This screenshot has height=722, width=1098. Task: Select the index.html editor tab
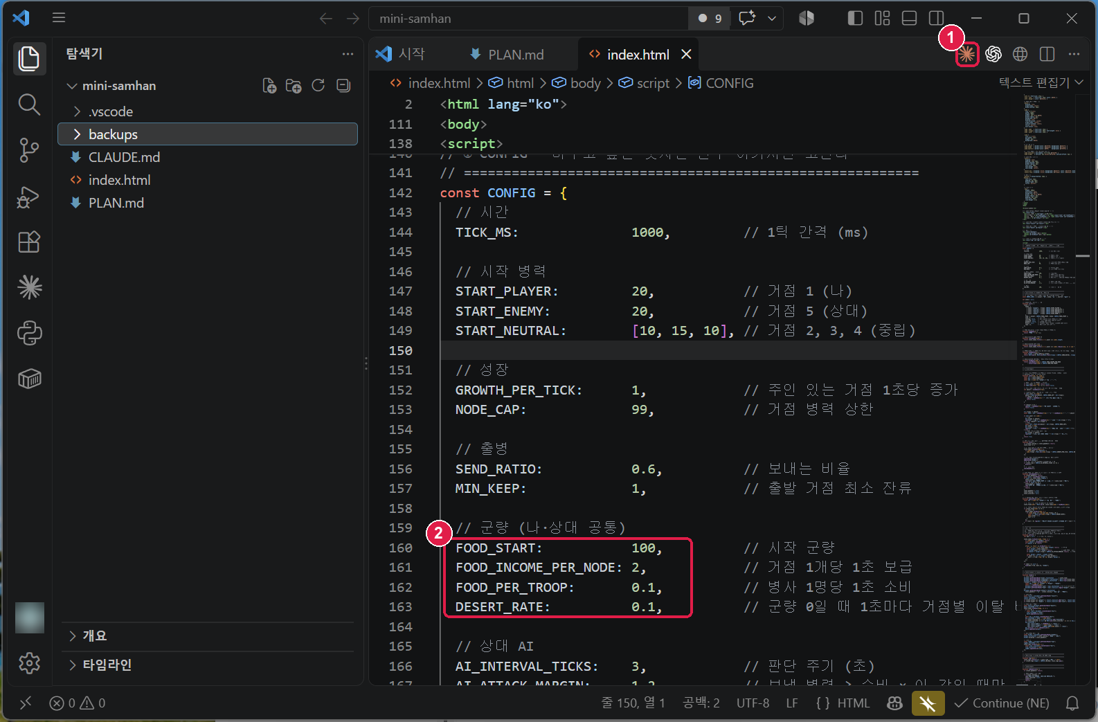tap(638, 54)
